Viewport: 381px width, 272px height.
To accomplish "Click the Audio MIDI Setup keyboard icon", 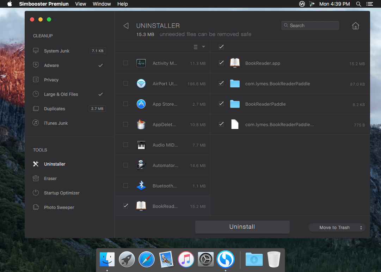I will 141,145.
